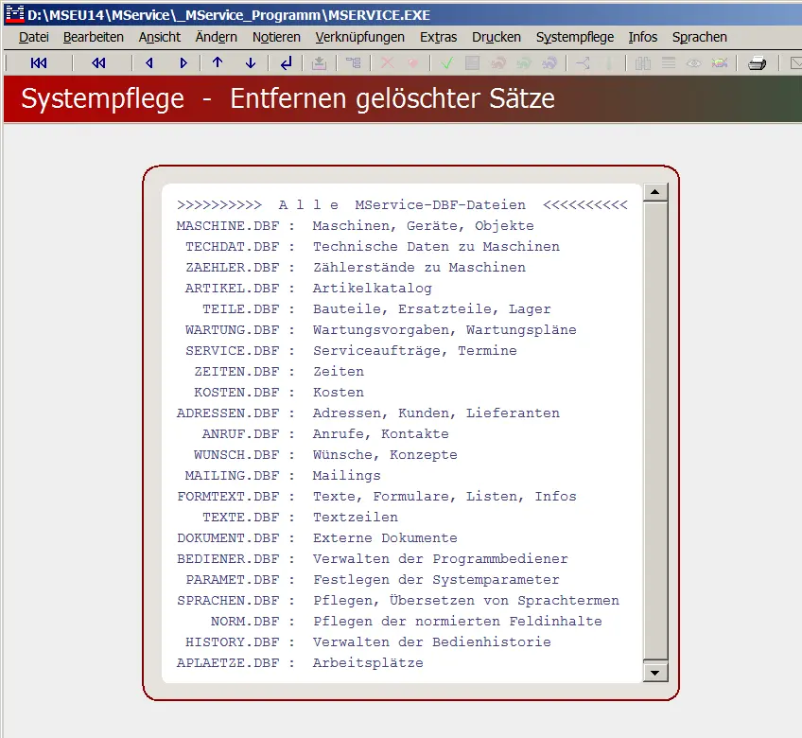Viewport: 802px width, 738px height.
Task: Click the double-arrow rewind toolbar icon
Action: (98, 63)
